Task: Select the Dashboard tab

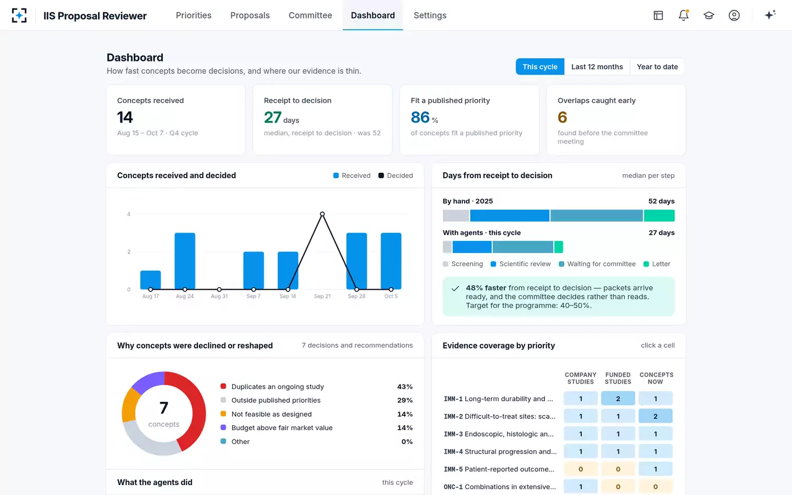Action: click(x=373, y=15)
